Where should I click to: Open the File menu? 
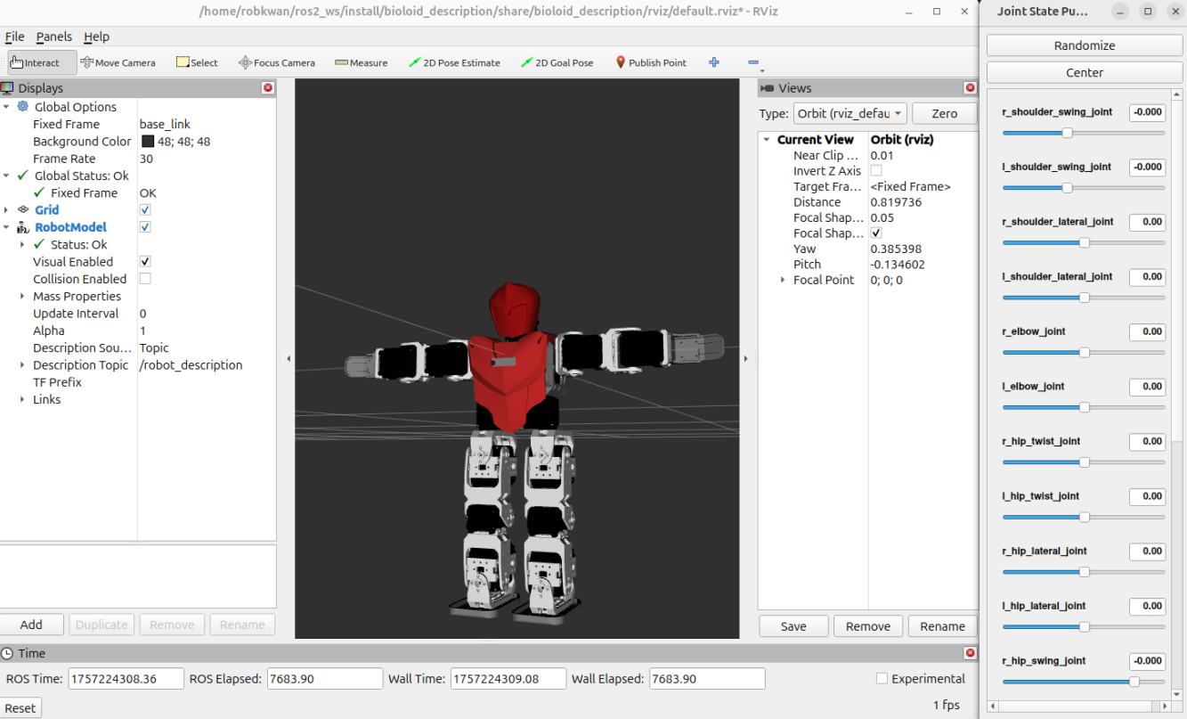[x=15, y=37]
